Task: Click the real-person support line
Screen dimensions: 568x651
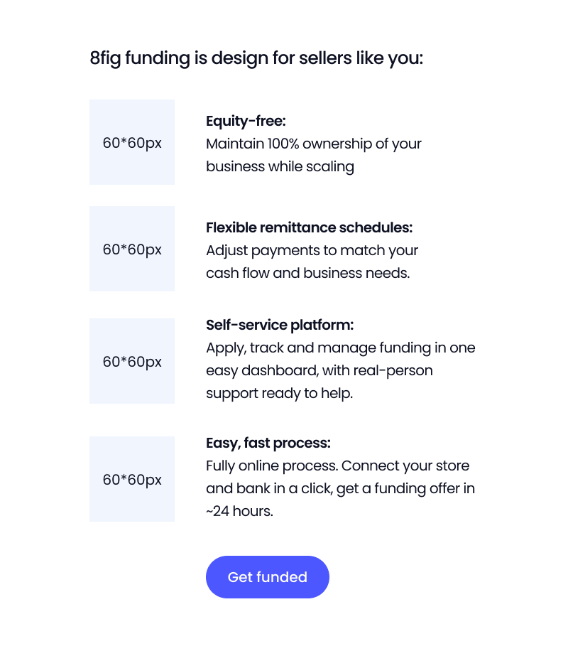Action: coord(319,370)
